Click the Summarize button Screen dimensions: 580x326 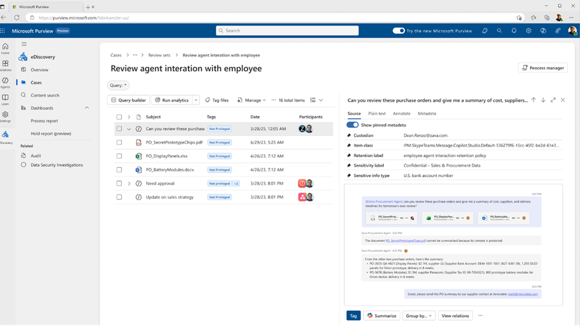point(381,316)
